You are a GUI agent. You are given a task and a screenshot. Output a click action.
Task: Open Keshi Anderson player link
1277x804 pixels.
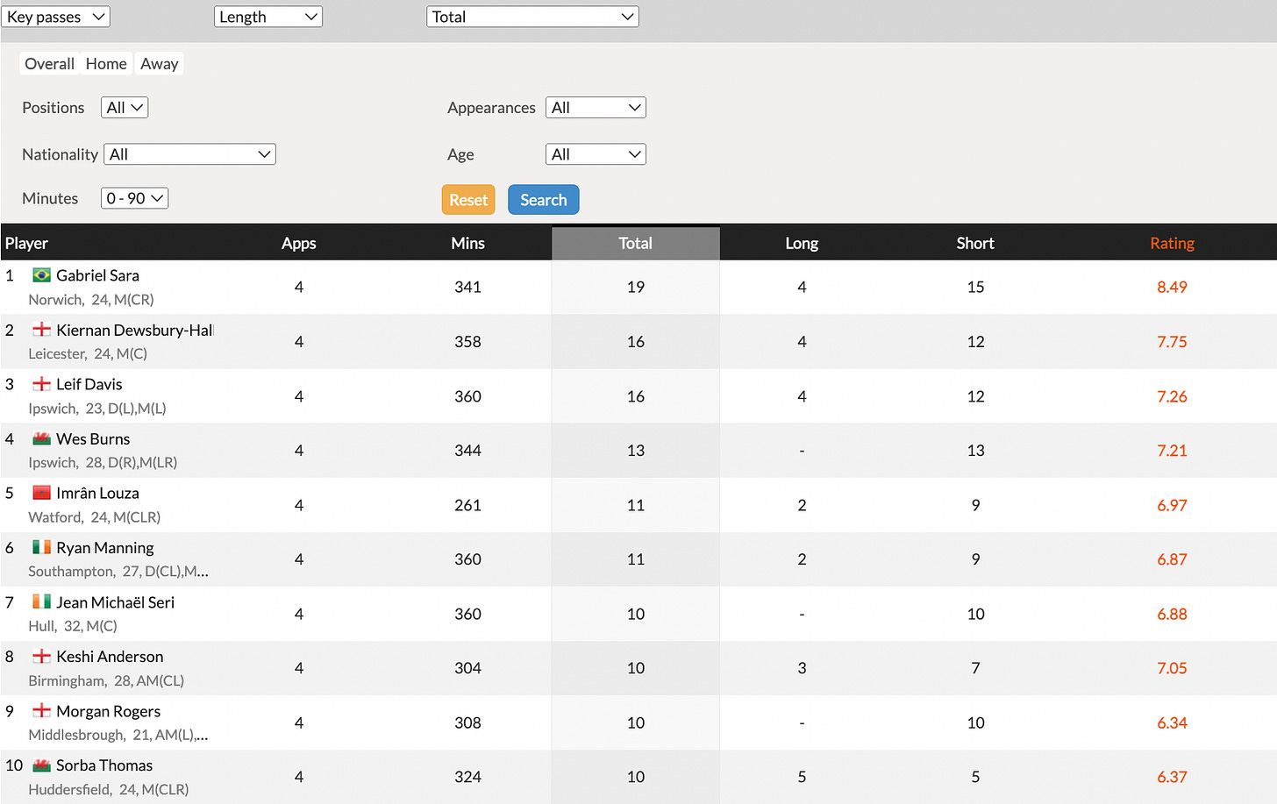tap(110, 656)
